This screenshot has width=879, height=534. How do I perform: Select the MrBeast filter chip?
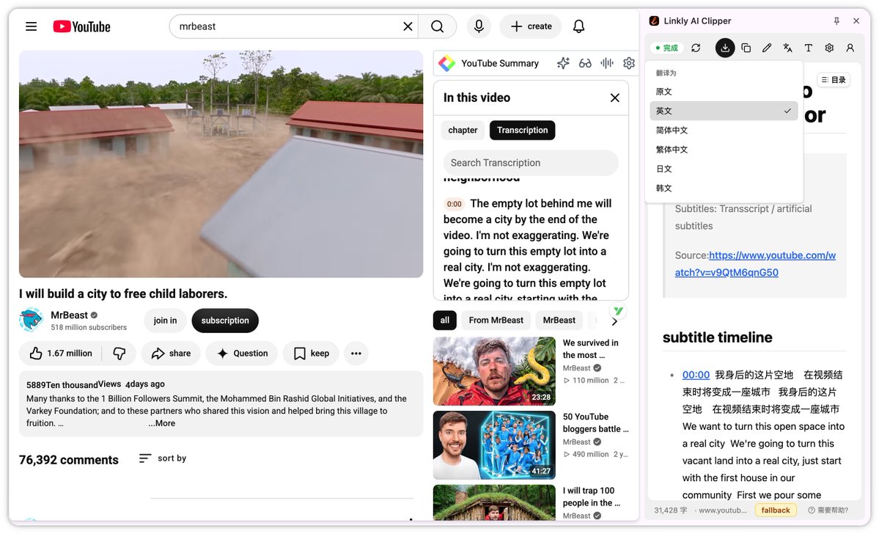point(559,321)
